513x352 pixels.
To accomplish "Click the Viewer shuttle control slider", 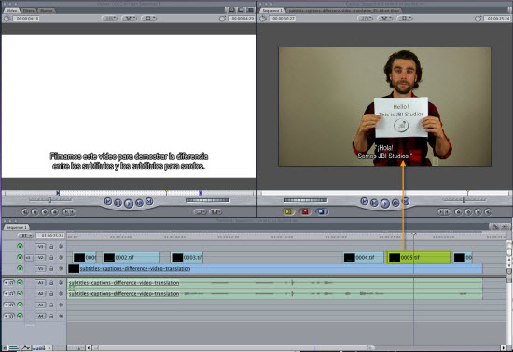I will click(49, 200).
